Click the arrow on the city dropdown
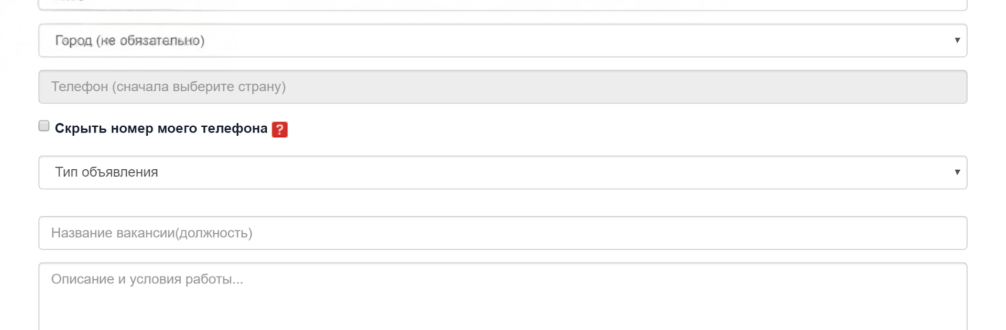 tap(957, 40)
